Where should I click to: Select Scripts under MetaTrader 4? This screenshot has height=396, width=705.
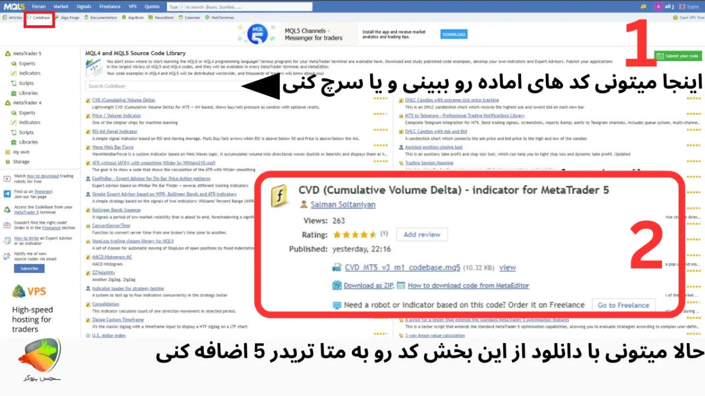click(x=22, y=133)
